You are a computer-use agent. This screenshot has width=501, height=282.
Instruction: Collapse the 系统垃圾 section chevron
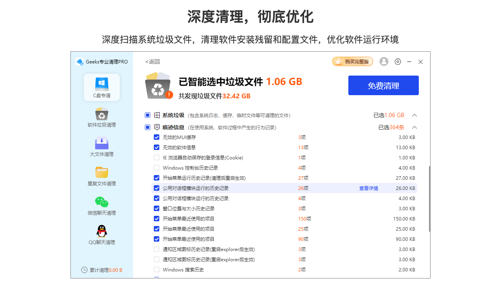tap(414, 115)
